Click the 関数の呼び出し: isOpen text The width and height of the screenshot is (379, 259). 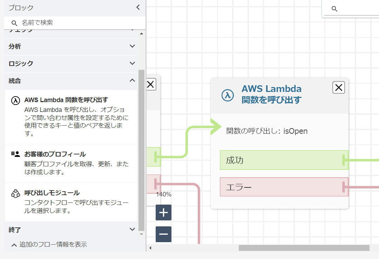coord(267,131)
